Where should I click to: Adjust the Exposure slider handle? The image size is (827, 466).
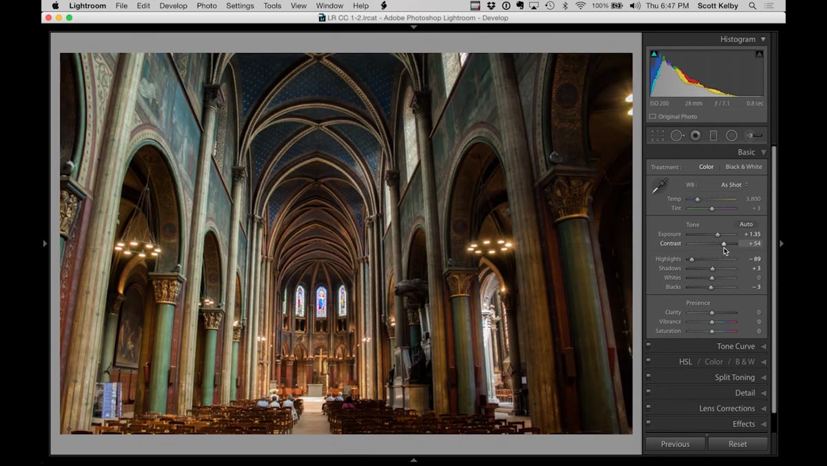717,234
